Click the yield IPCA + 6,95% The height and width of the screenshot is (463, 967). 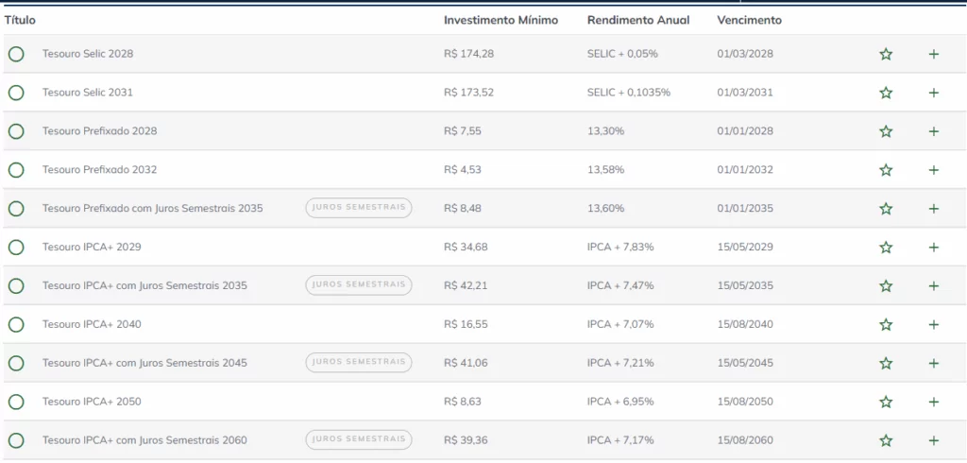(x=620, y=402)
